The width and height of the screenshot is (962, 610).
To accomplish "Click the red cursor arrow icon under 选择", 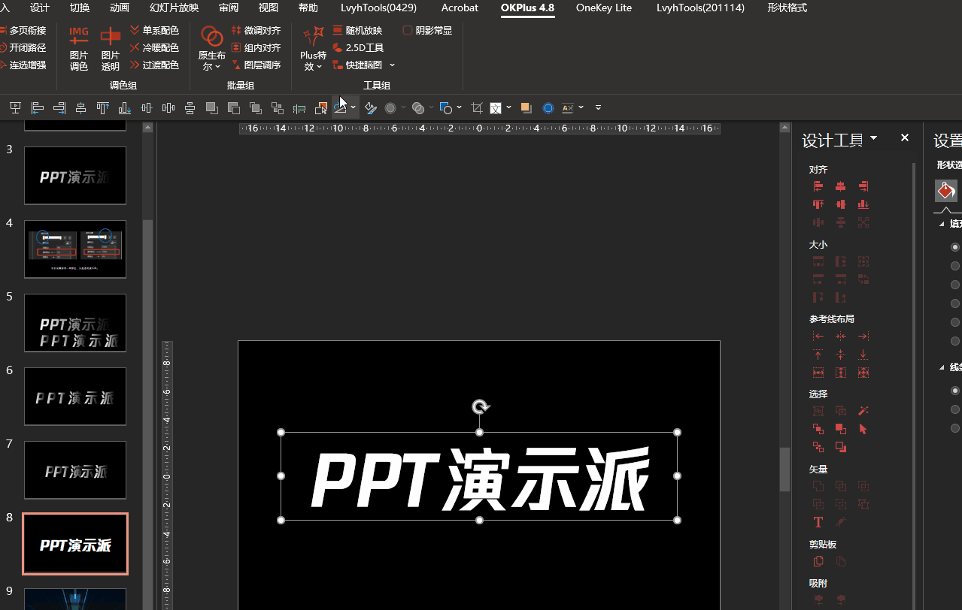I will coord(863,429).
